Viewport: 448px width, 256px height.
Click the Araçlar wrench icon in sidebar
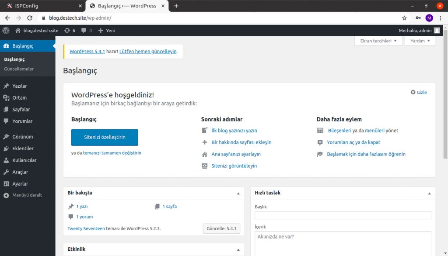[x=6, y=172]
